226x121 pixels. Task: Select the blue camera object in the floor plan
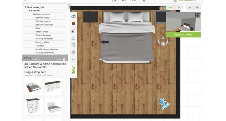coord(164,104)
